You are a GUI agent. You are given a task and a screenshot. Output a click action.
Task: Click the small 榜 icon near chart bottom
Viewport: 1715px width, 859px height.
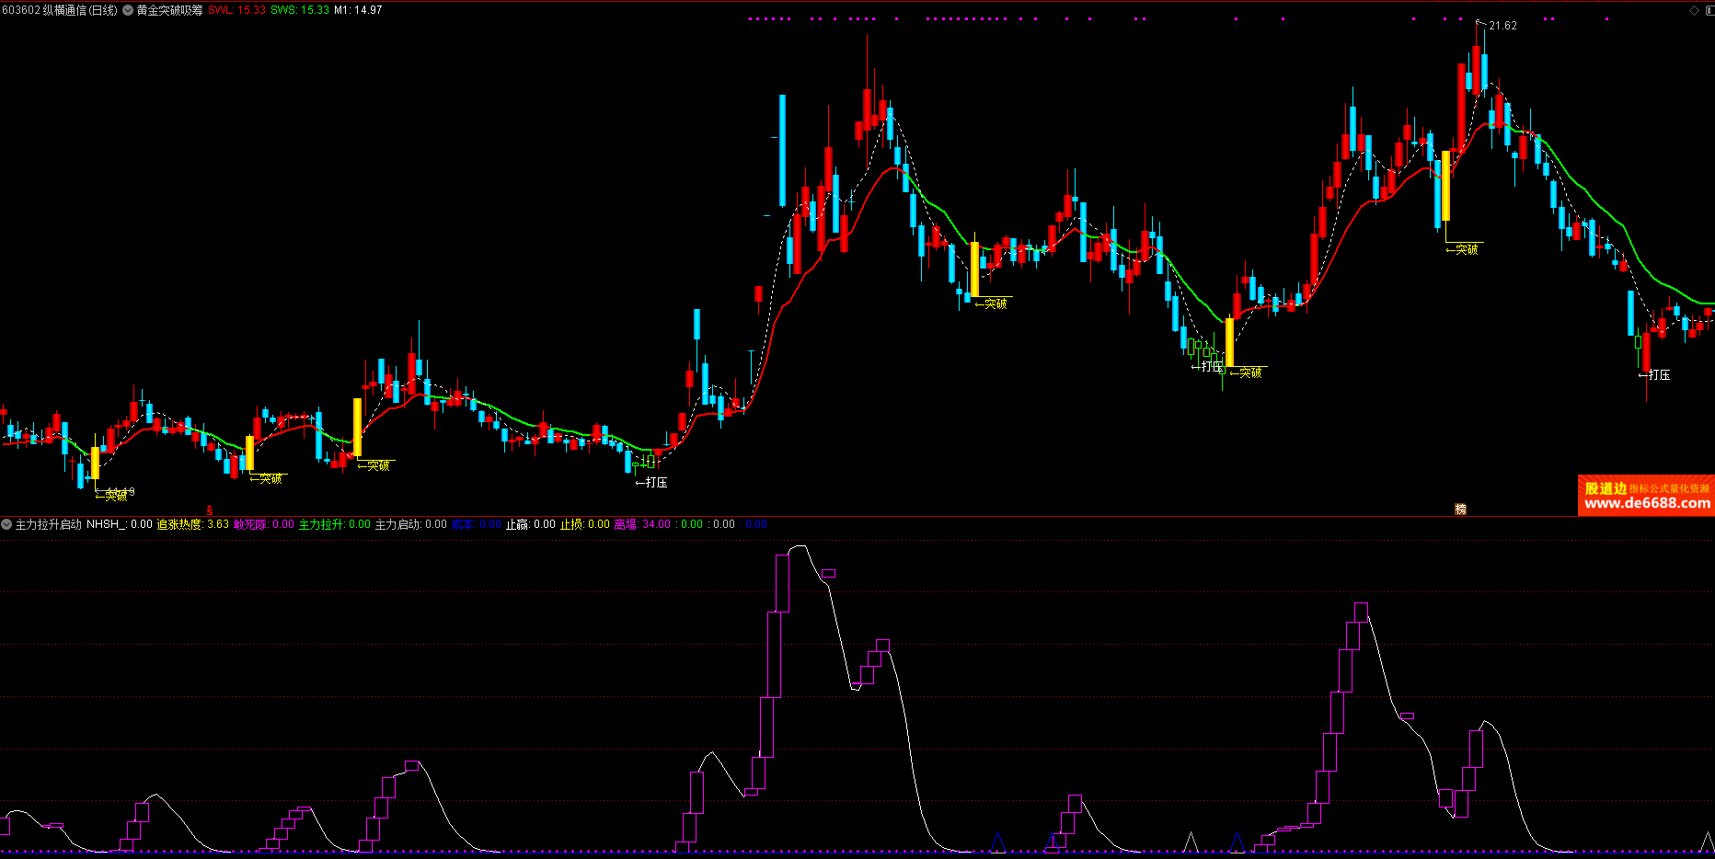tap(1460, 509)
